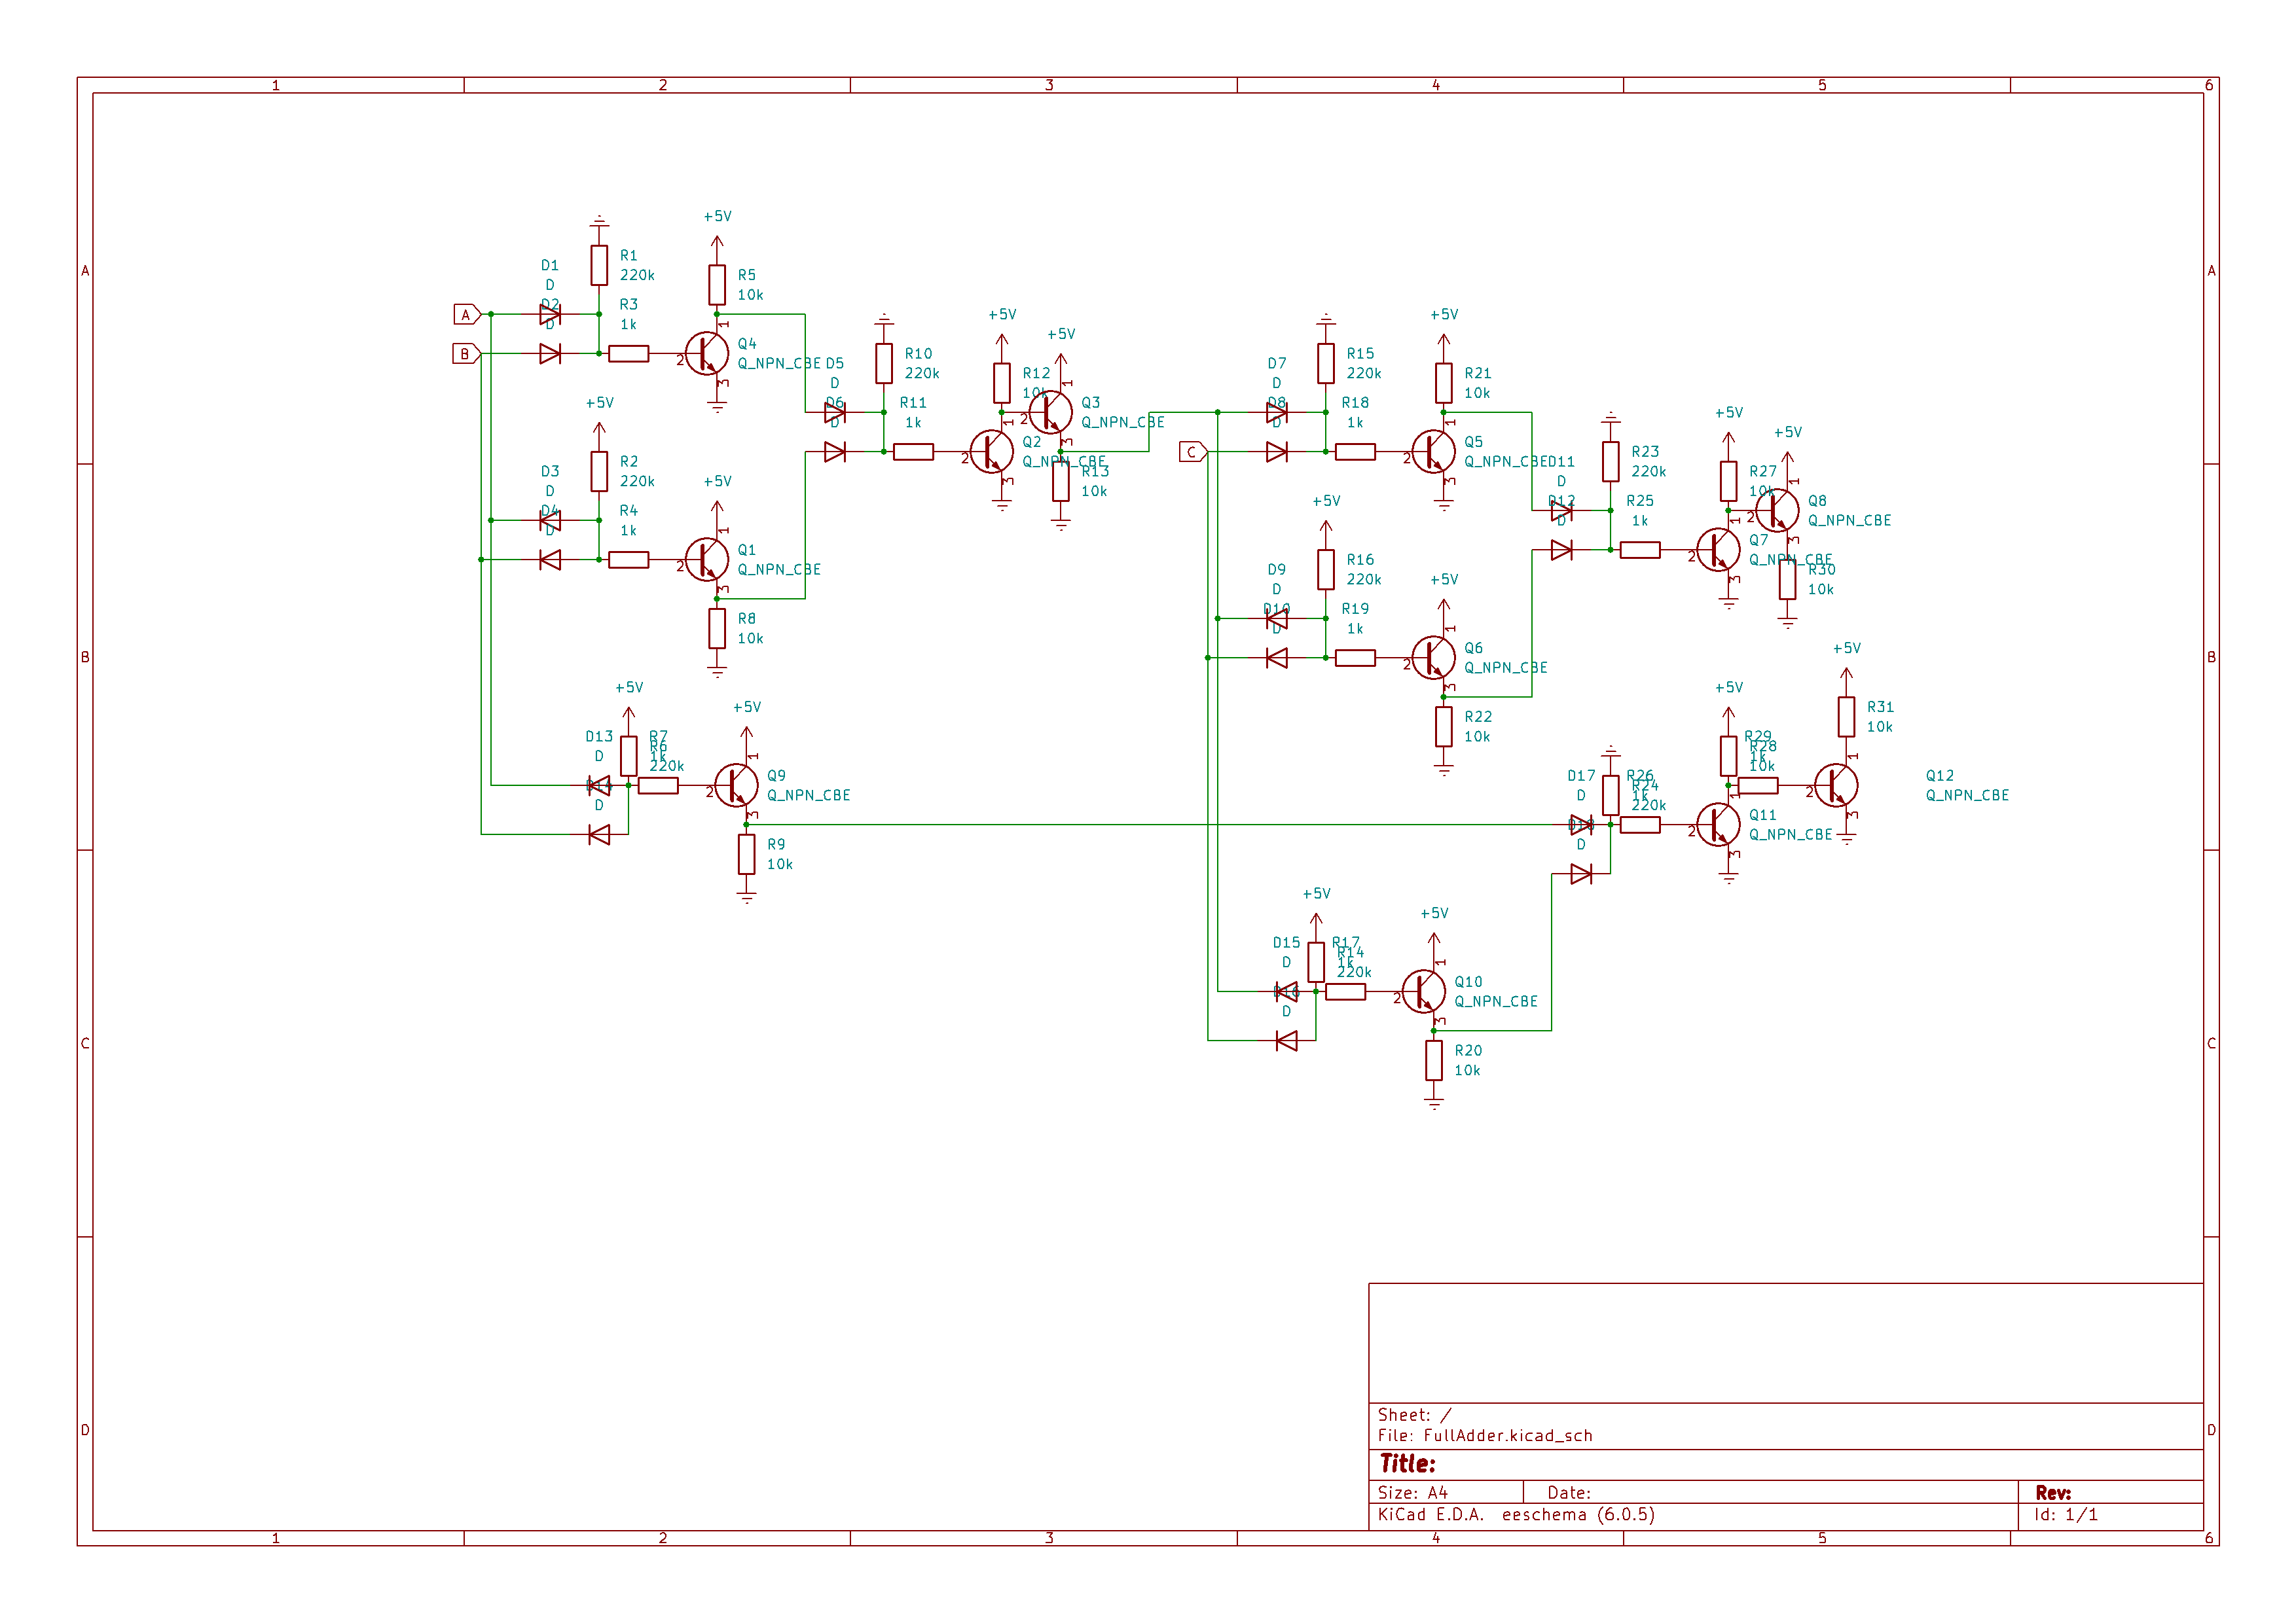Viewport: 2296px width, 1623px height.
Task: Select resistor R2 220k symbol
Action: coord(599,472)
